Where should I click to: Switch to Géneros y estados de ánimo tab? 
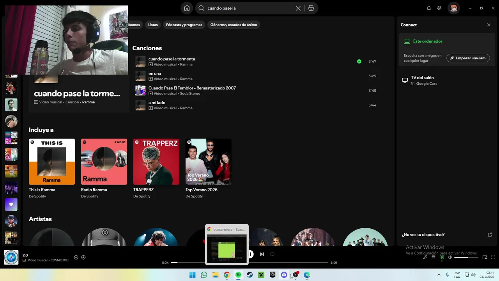pyautogui.click(x=234, y=25)
